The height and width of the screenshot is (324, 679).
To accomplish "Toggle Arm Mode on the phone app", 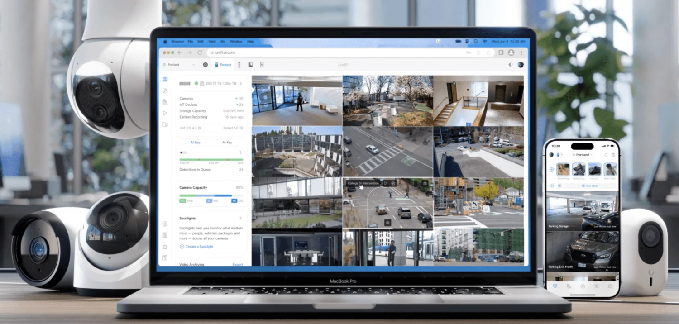I will point(590,186).
